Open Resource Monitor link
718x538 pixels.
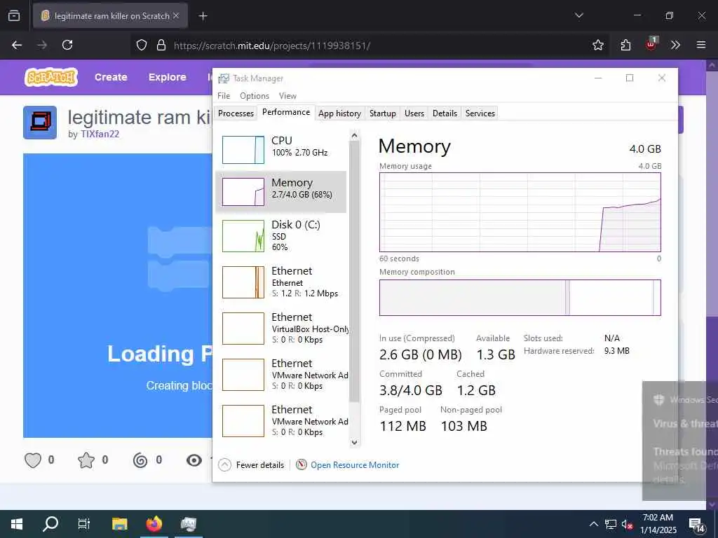point(354,465)
